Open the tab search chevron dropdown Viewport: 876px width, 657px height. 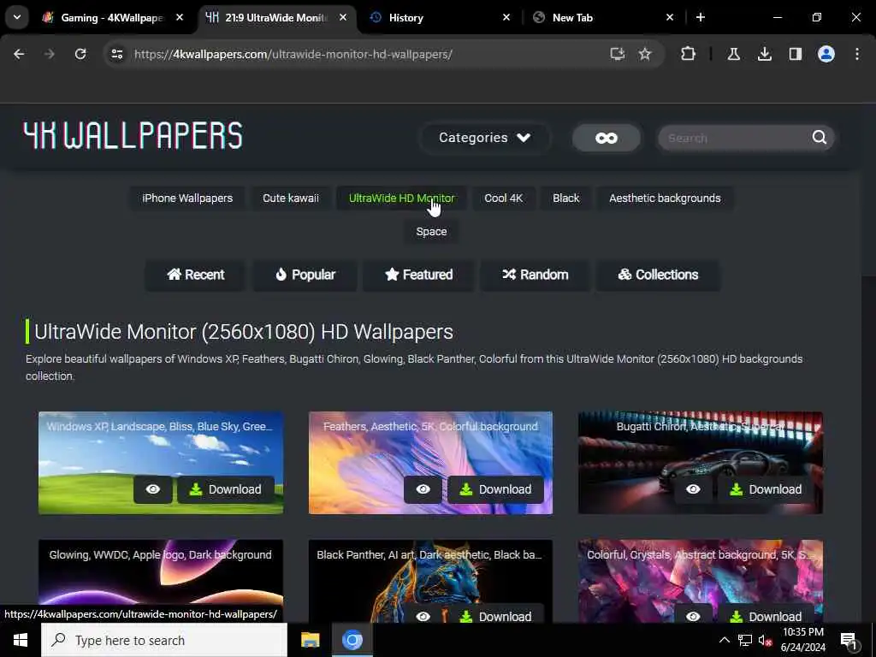pyautogui.click(x=17, y=17)
